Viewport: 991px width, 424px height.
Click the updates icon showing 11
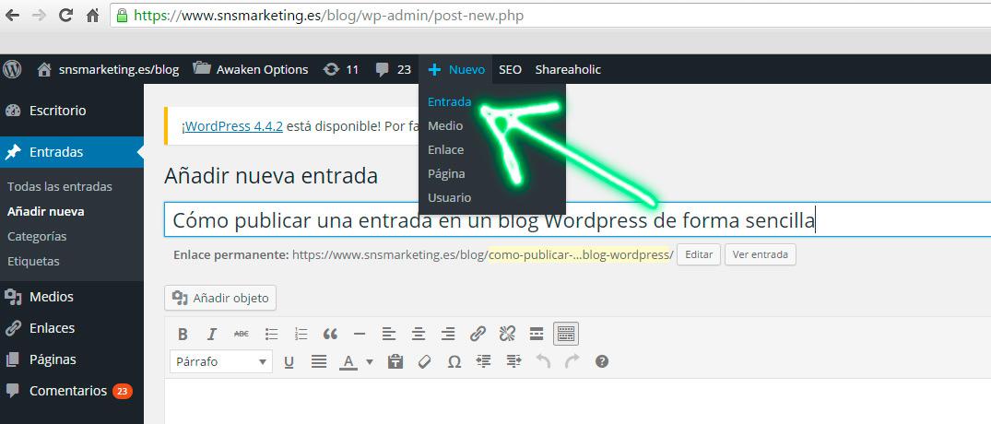coord(341,69)
